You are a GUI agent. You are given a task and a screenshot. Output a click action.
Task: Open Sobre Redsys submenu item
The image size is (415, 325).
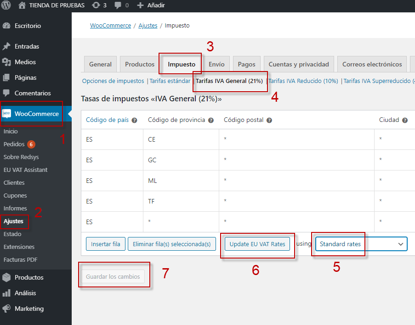(21, 157)
